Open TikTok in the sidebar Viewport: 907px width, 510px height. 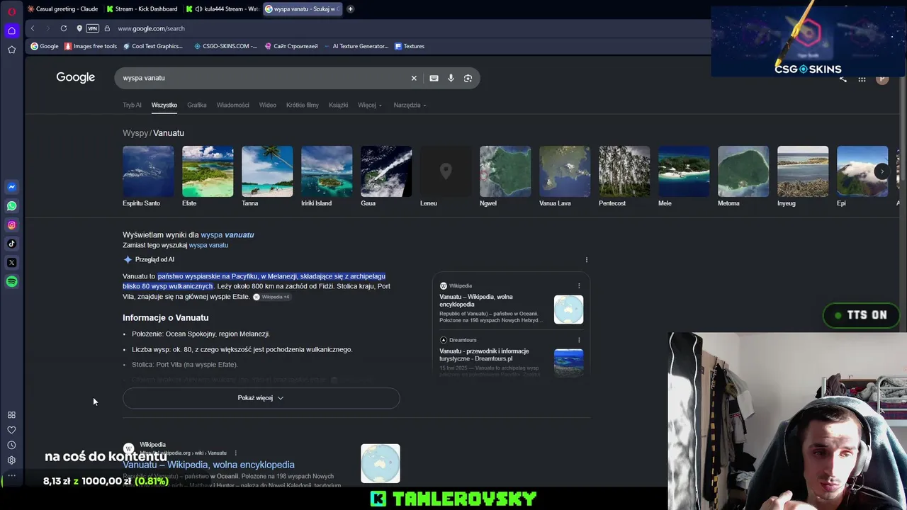pos(11,244)
